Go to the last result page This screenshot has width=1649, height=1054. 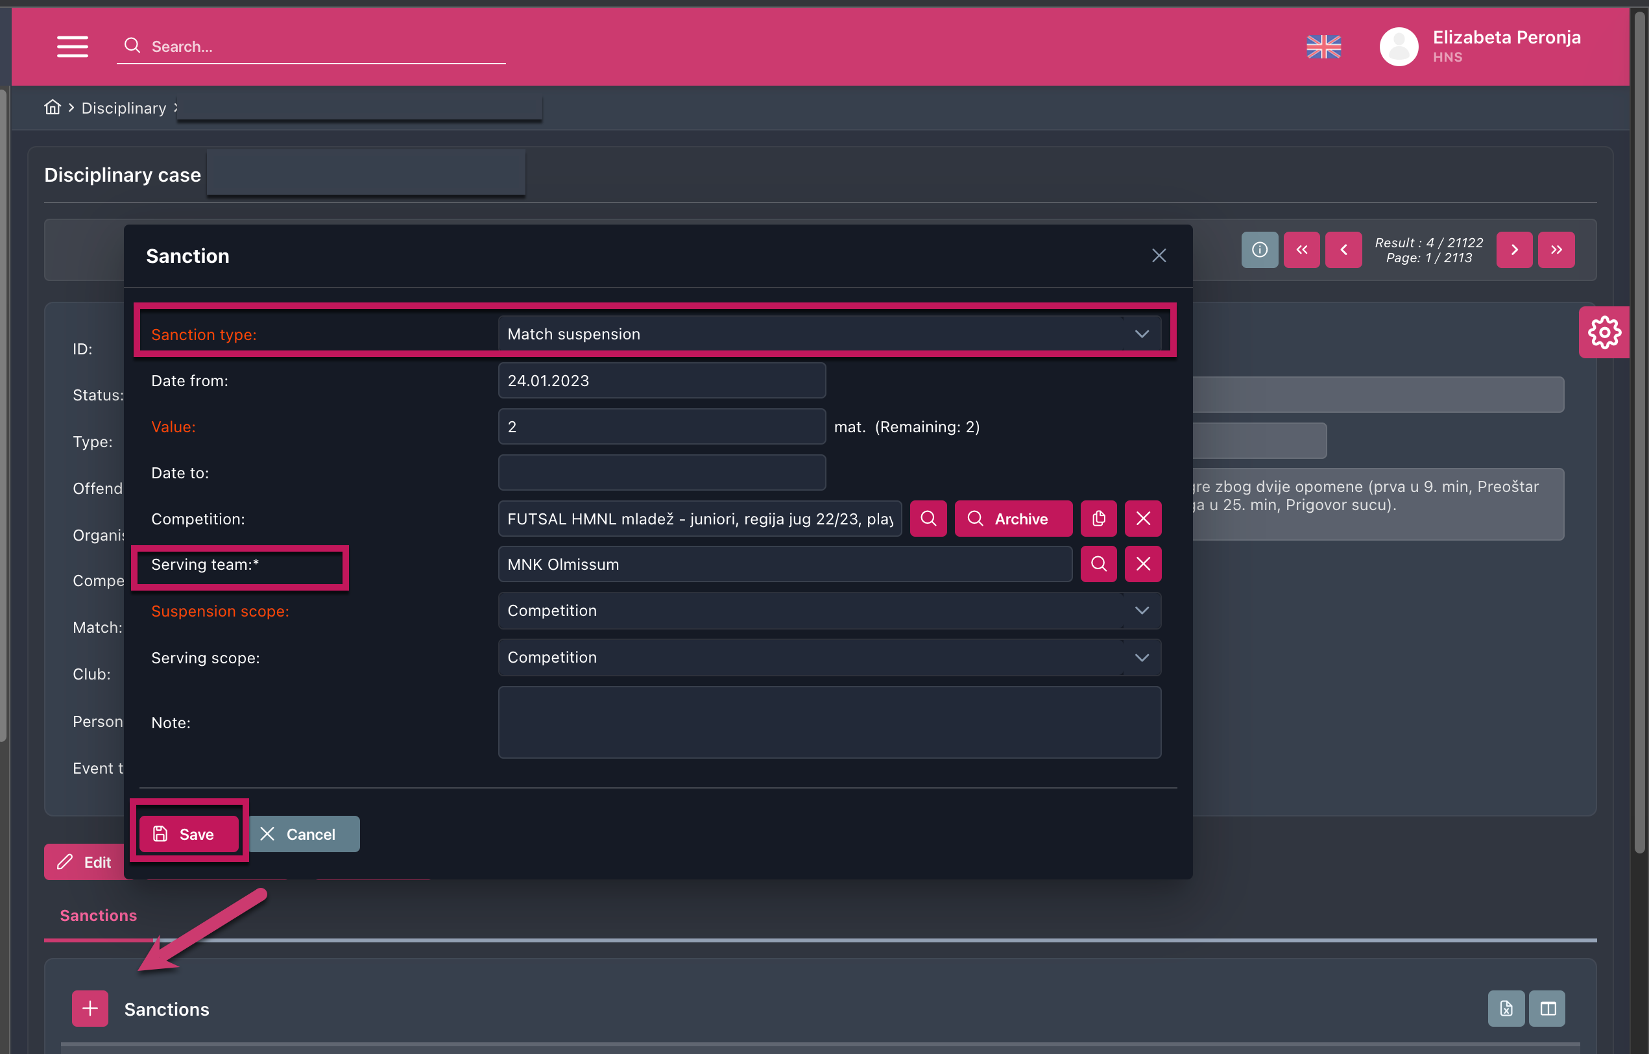(x=1556, y=249)
